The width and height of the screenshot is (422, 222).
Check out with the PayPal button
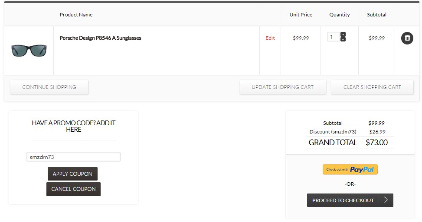(x=350, y=169)
